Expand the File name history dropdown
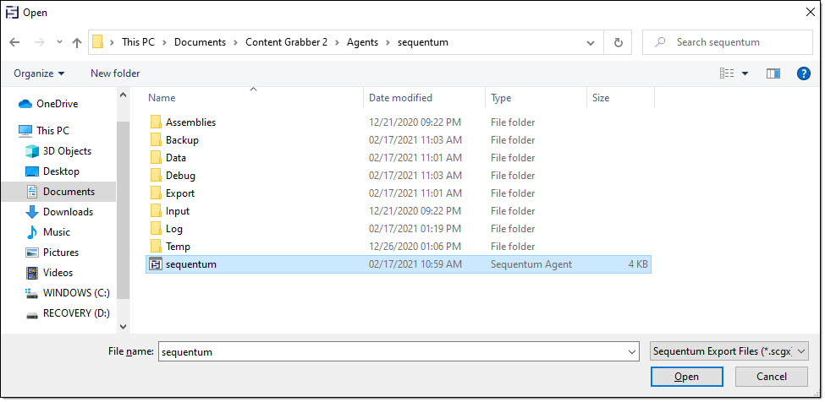Image resolution: width=825 pixels, height=402 pixels. [632, 352]
